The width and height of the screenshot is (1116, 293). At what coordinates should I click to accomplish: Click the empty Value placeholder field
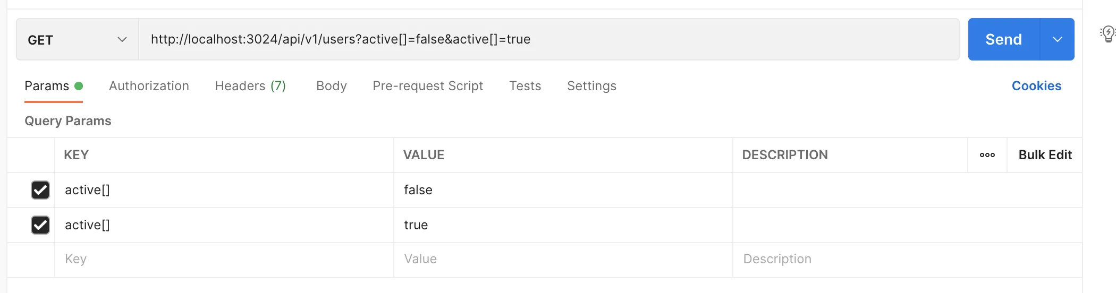click(562, 259)
